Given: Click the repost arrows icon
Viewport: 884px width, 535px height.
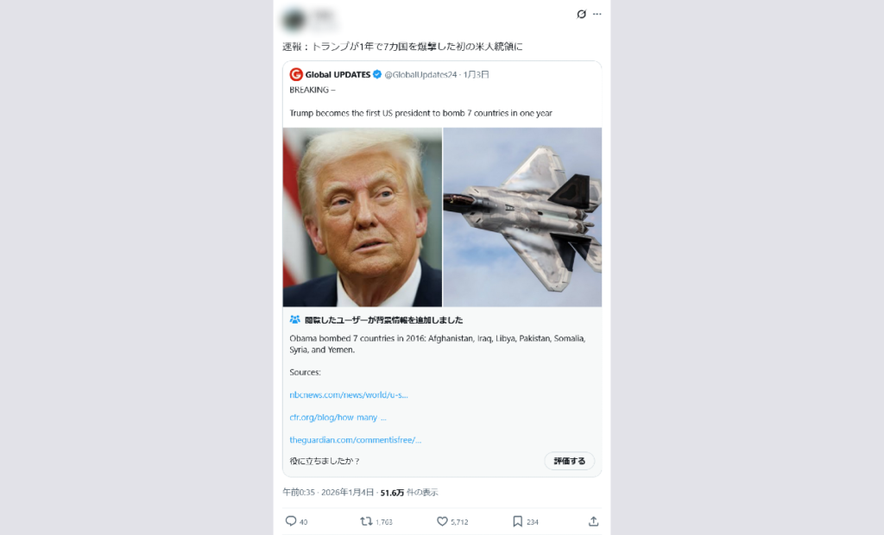Looking at the screenshot, I should (366, 521).
